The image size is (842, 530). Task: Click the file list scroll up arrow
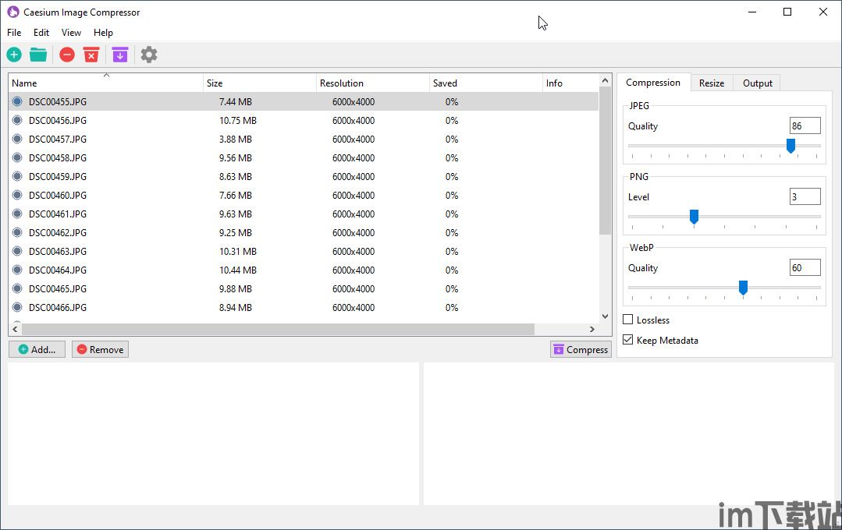pos(606,80)
